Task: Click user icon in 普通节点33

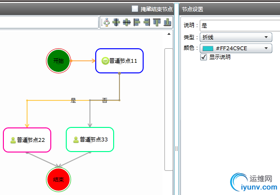Action: [76, 140]
